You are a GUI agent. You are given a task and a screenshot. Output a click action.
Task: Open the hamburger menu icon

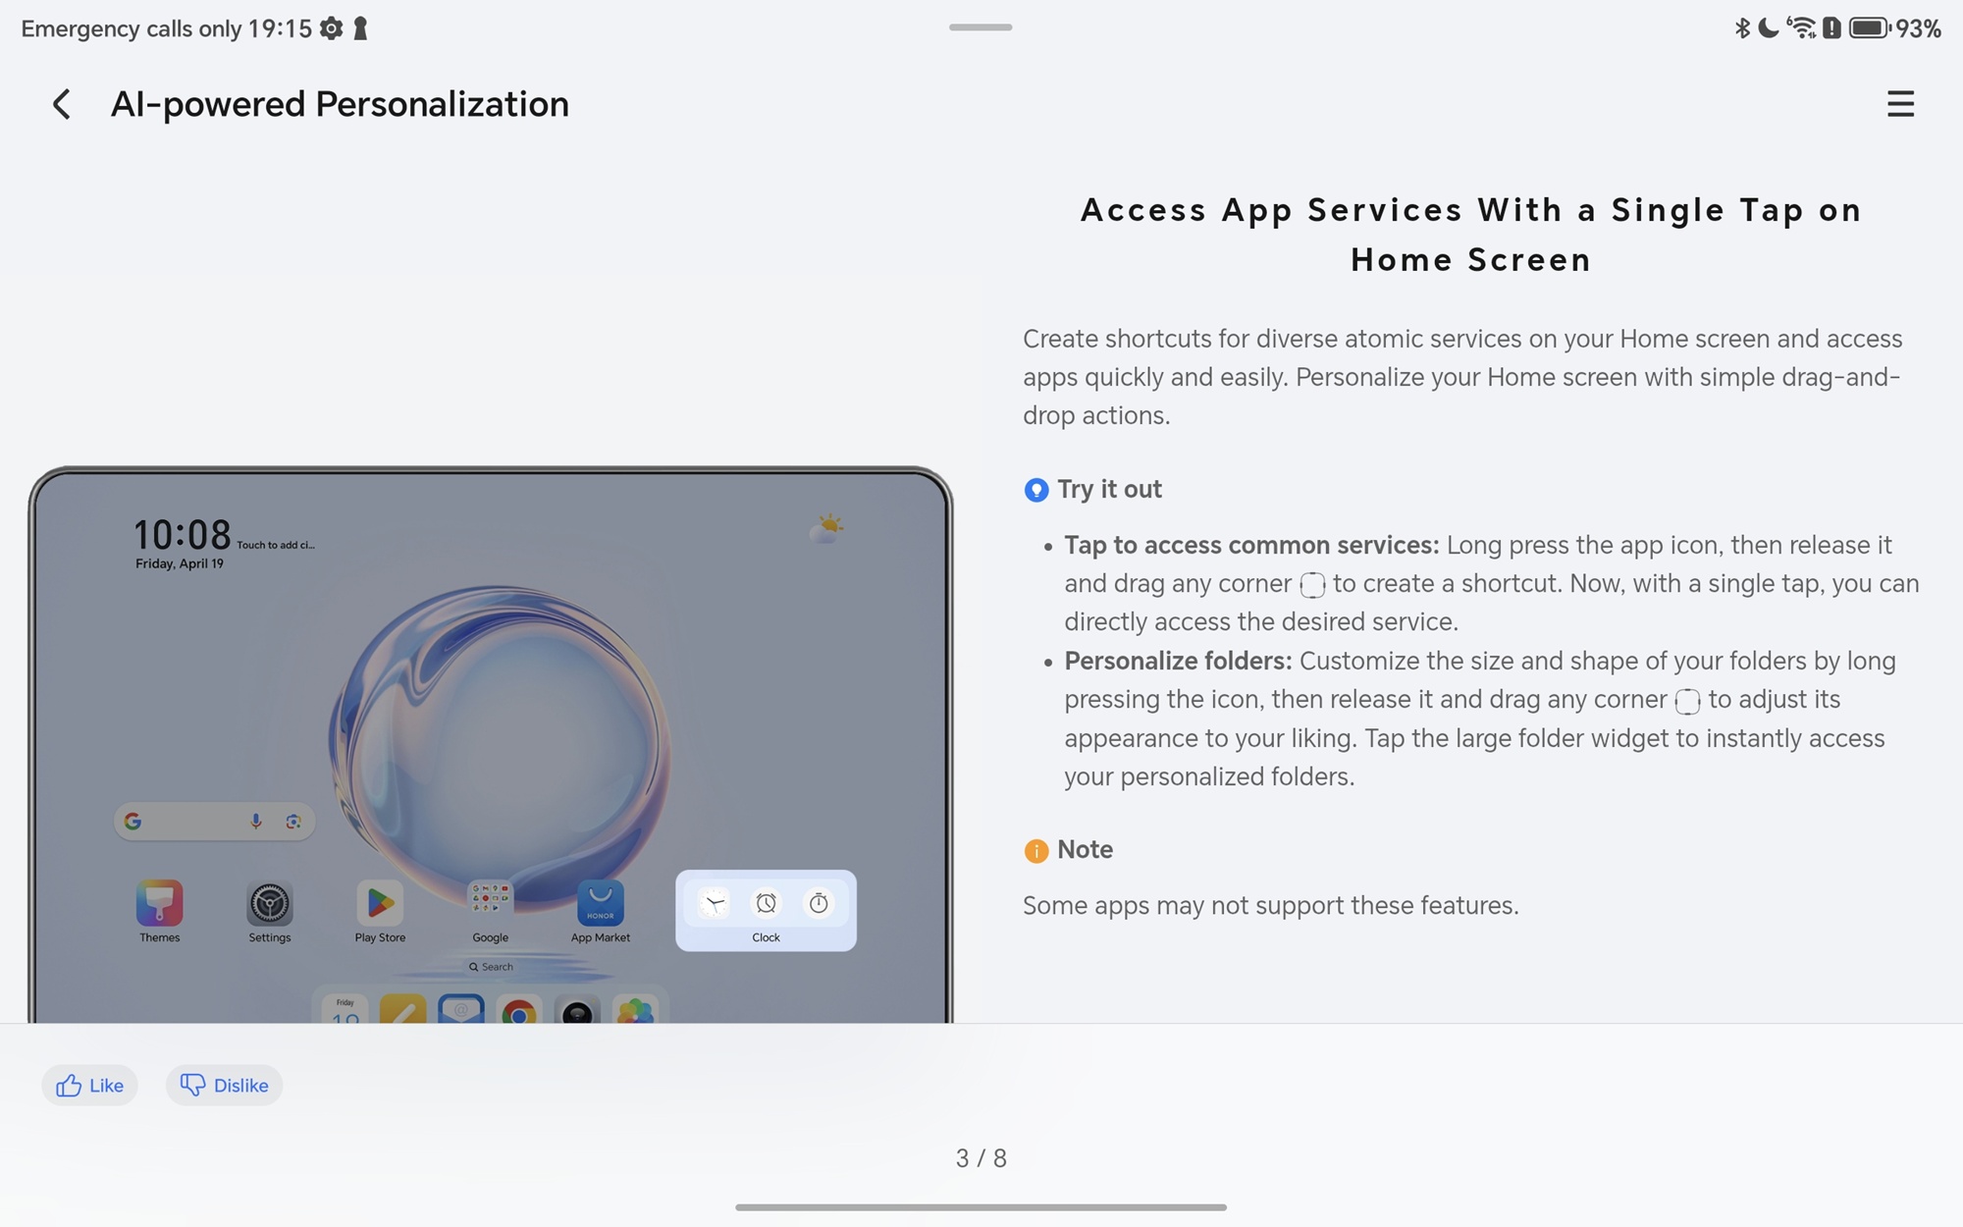pos(1900,104)
